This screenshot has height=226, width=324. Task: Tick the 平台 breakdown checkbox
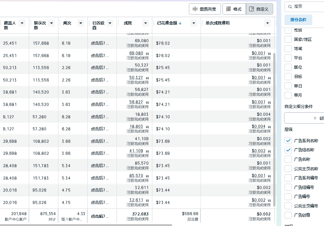288,58
